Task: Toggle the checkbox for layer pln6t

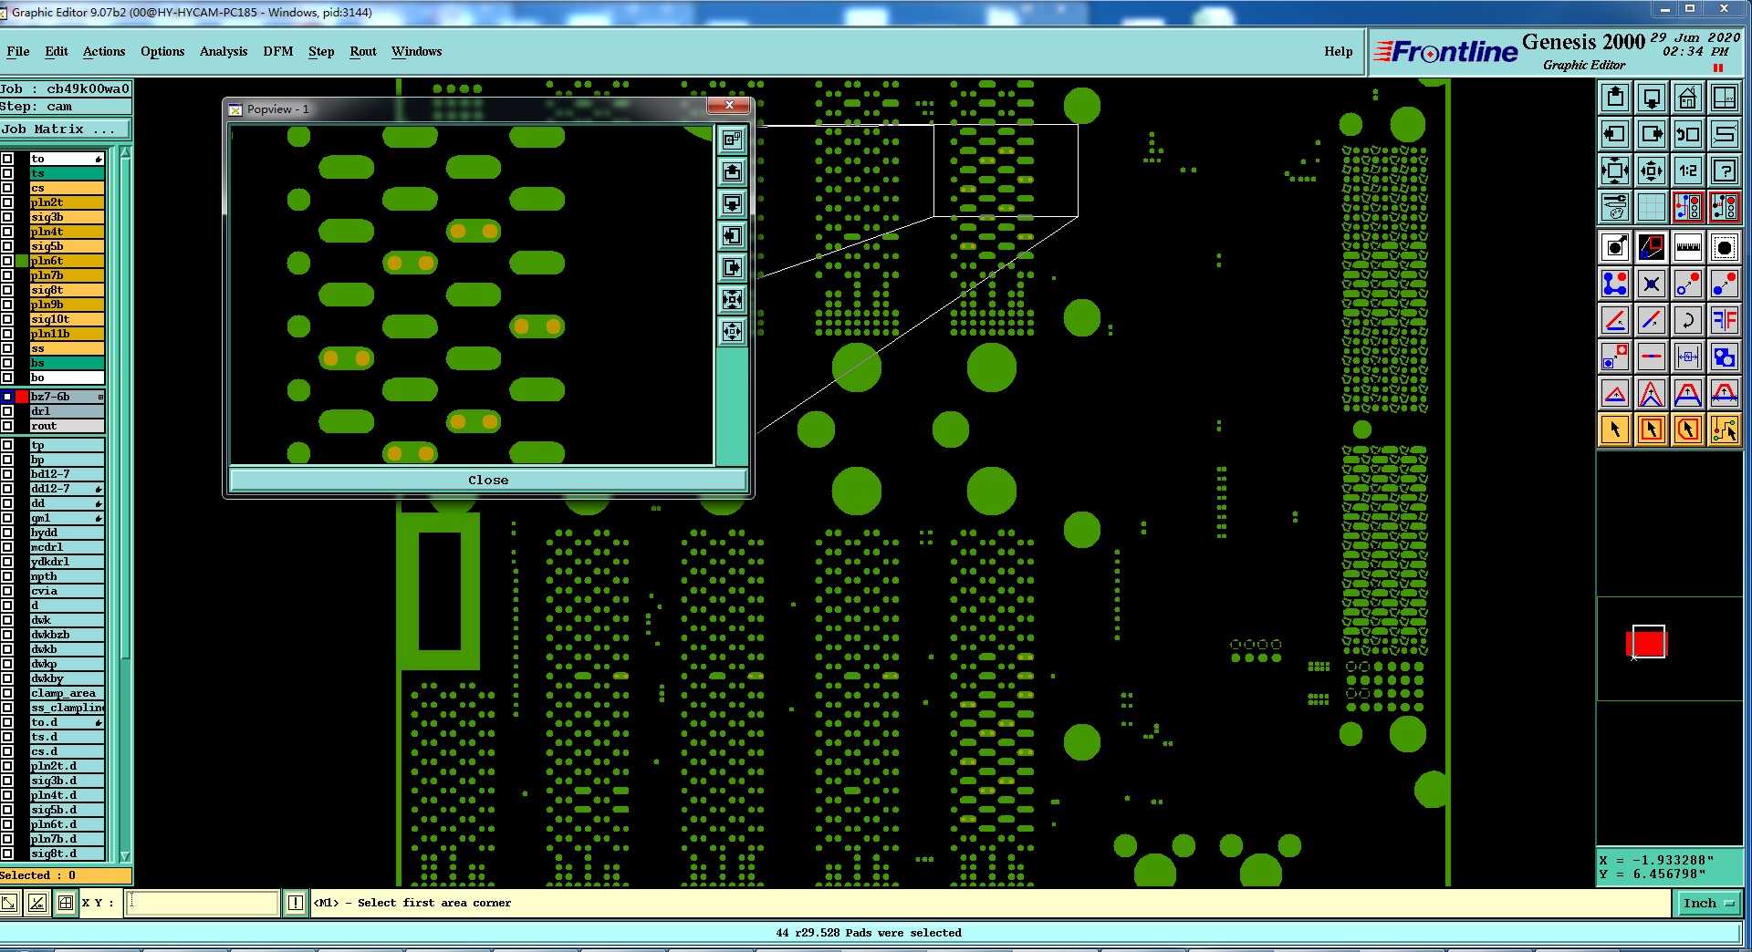Action: tap(7, 261)
